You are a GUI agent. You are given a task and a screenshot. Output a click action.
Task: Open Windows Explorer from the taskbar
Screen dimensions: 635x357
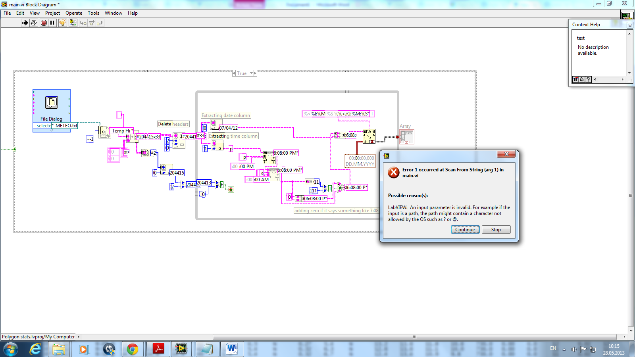click(x=59, y=349)
